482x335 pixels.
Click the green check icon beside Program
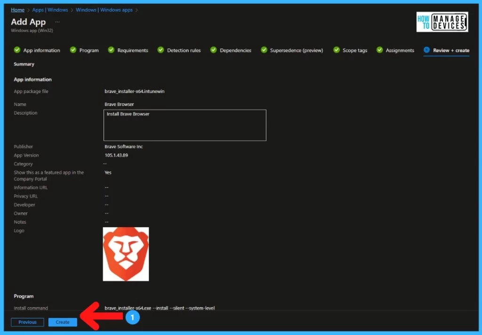click(x=73, y=50)
